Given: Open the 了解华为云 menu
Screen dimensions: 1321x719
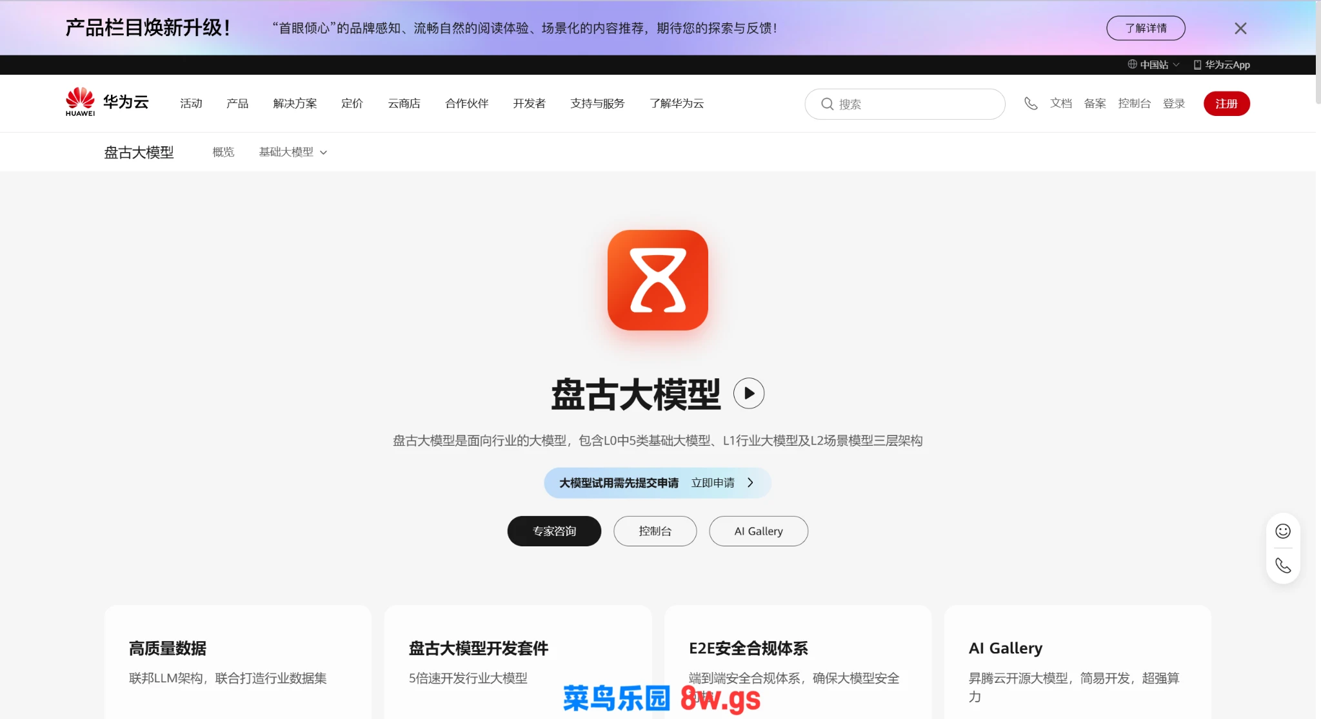Looking at the screenshot, I should (677, 103).
